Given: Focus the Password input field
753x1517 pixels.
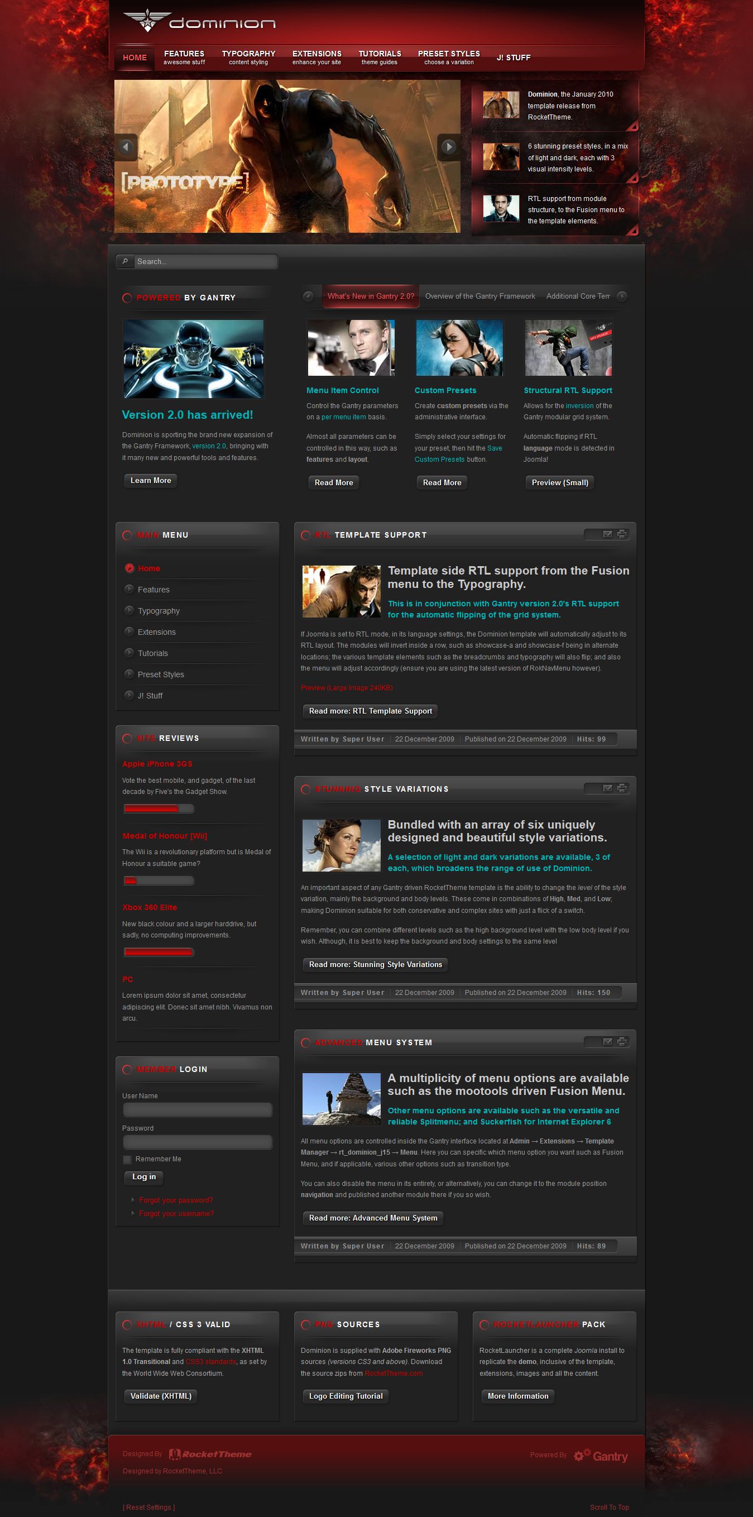Looking at the screenshot, I should pos(197,1142).
